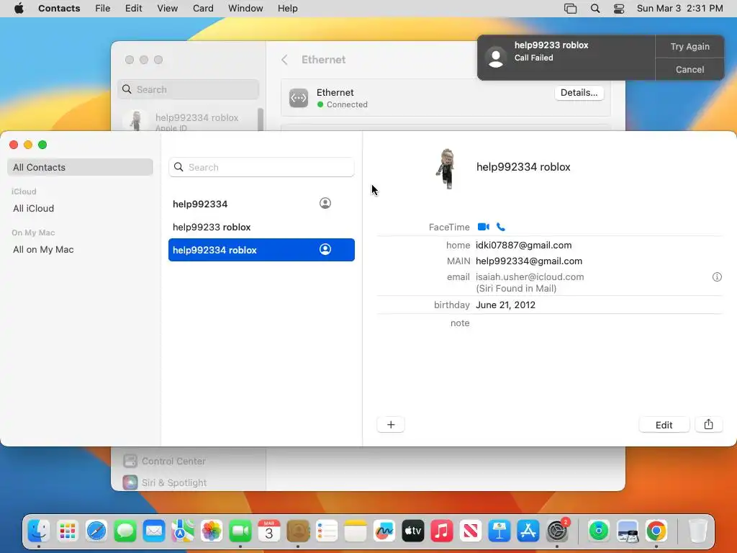Click isaiah.usher@icloud.com email

[x=530, y=277]
